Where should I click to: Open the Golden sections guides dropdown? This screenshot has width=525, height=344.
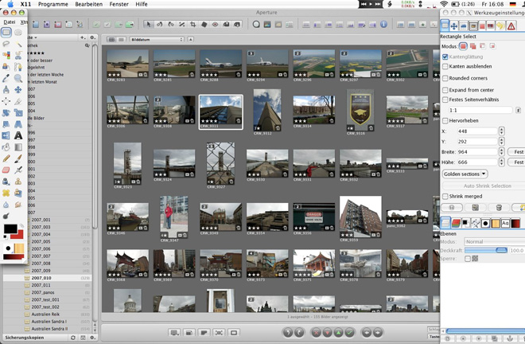(465, 174)
